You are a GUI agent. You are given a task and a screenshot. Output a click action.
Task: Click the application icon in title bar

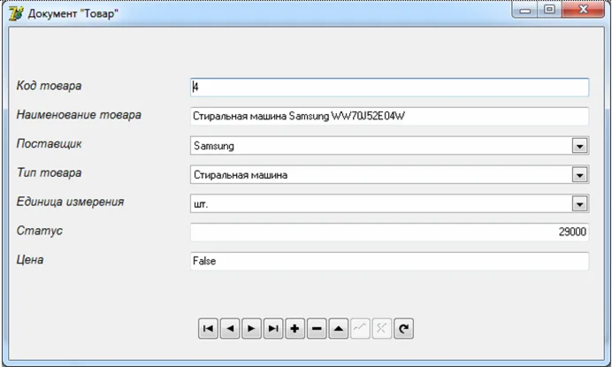point(16,13)
